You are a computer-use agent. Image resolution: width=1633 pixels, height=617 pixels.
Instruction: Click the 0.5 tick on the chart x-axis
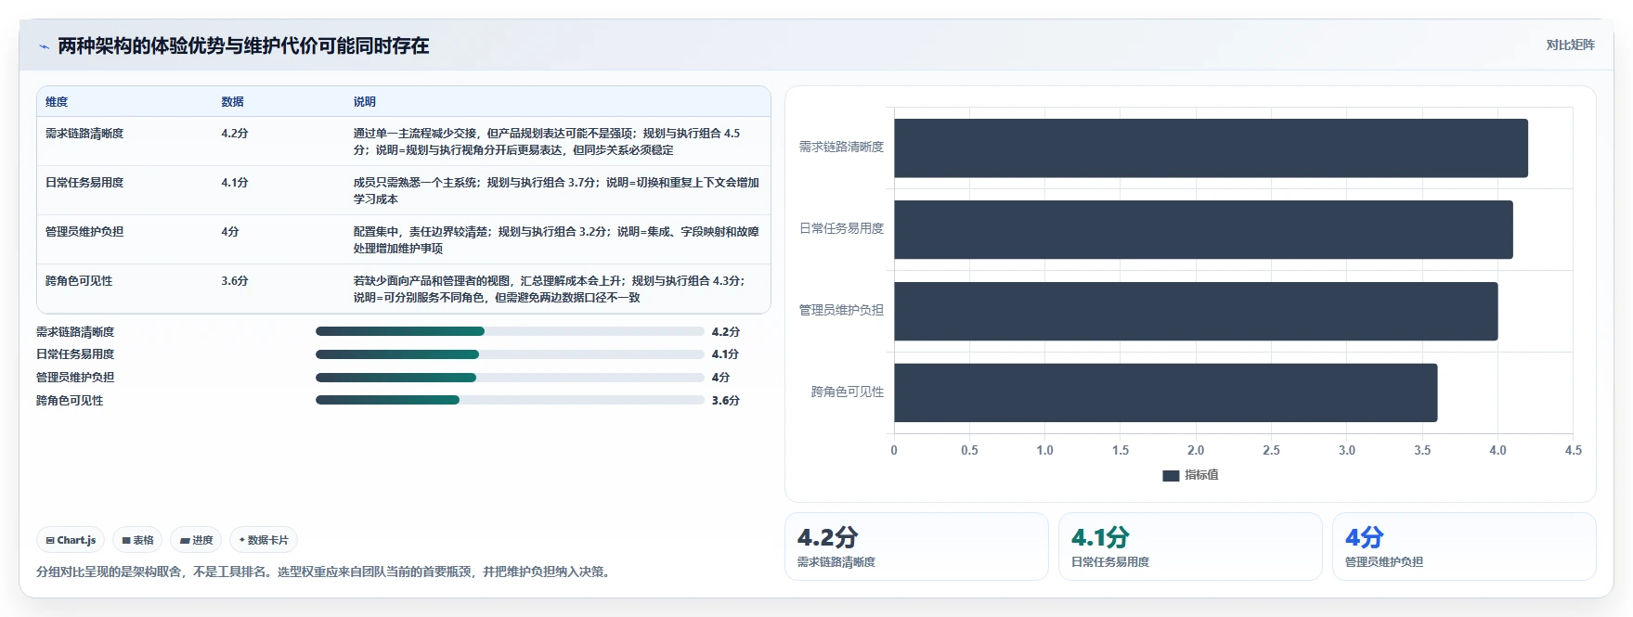[x=969, y=450]
